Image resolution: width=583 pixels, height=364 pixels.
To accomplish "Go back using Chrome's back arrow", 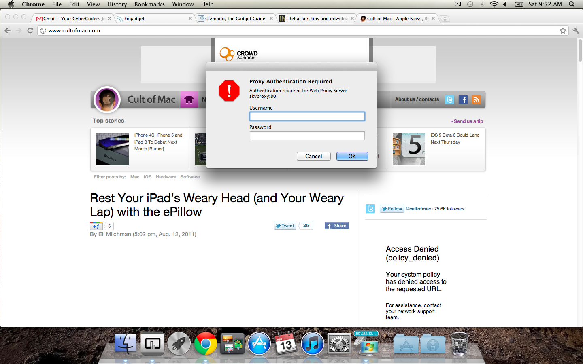I will (7, 30).
